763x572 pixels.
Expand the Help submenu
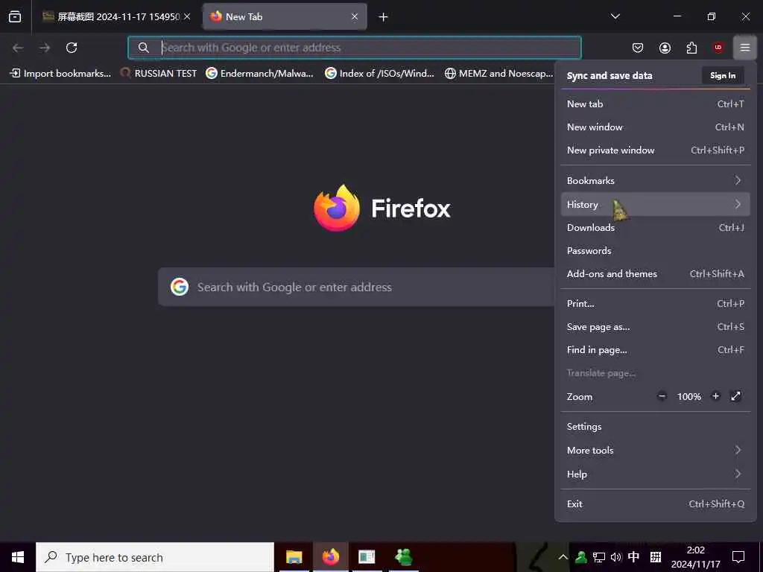point(656,474)
